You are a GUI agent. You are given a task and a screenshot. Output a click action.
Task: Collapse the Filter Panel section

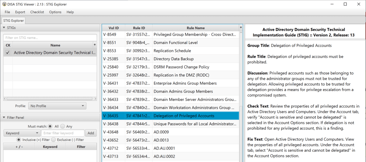(x=4, y=117)
